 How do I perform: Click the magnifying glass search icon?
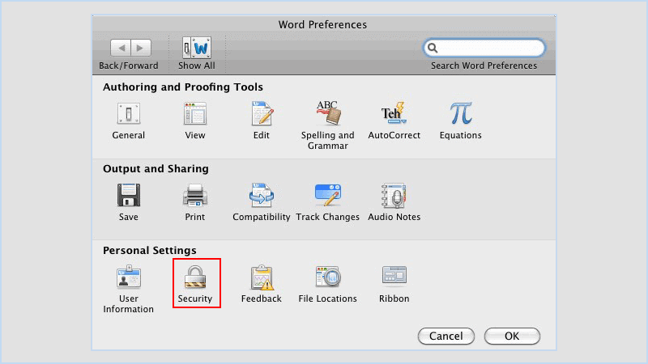pyautogui.click(x=433, y=49)
